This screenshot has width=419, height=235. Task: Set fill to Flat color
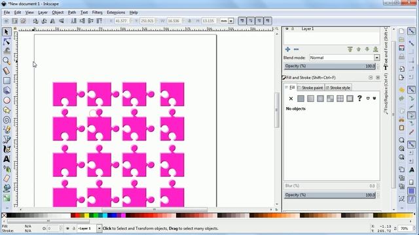point(301,99)
